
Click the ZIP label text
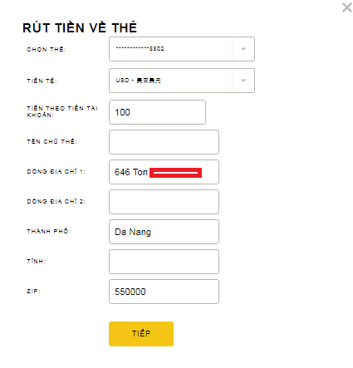coord(33,291)
